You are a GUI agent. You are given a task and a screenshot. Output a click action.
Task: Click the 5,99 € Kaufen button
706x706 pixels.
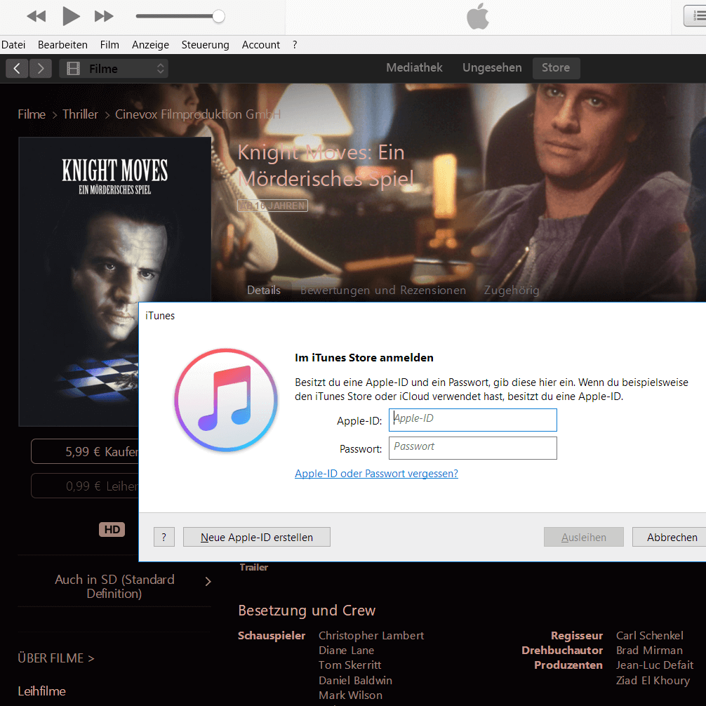pyautogui.click(x=85, y=452)
